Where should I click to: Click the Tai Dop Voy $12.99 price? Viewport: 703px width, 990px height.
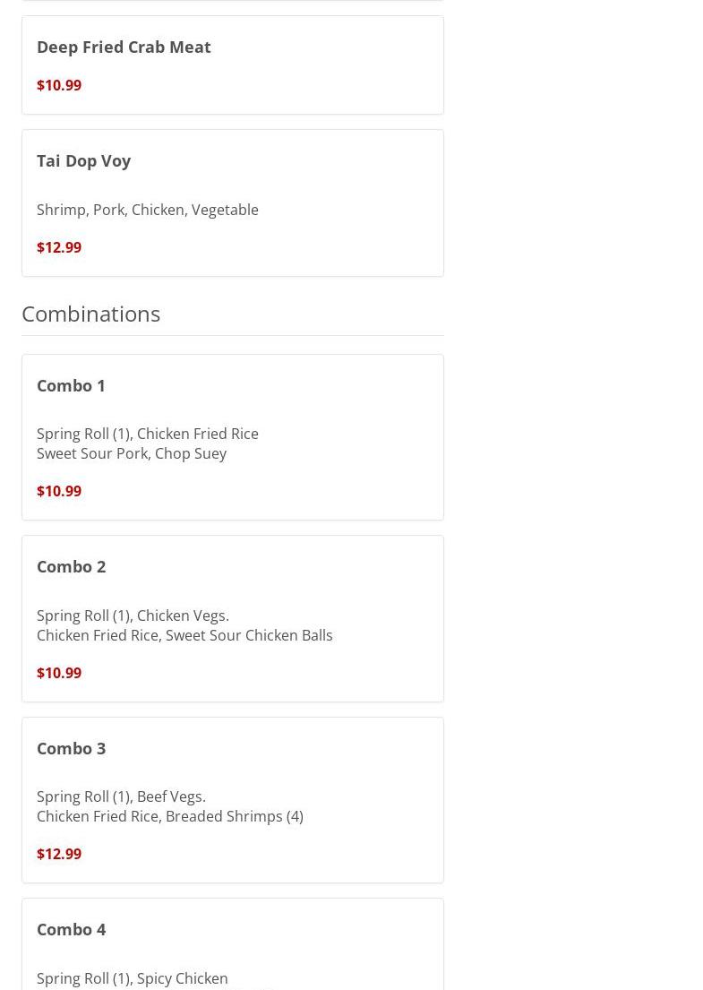pos(59,247)
